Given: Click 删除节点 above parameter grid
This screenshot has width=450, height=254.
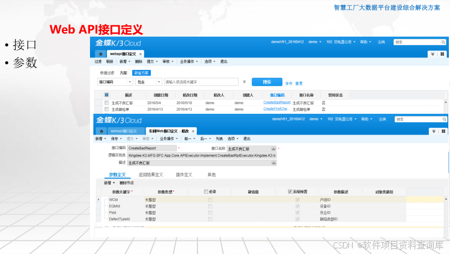Looking at the screenshot, I should (x=127, y=183).
